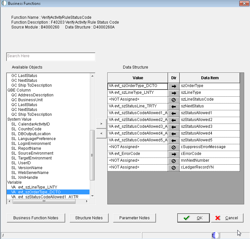This screenshot has width=250, height=239.
Task: Select SL CountryCode object
Action: pos(26,129)
